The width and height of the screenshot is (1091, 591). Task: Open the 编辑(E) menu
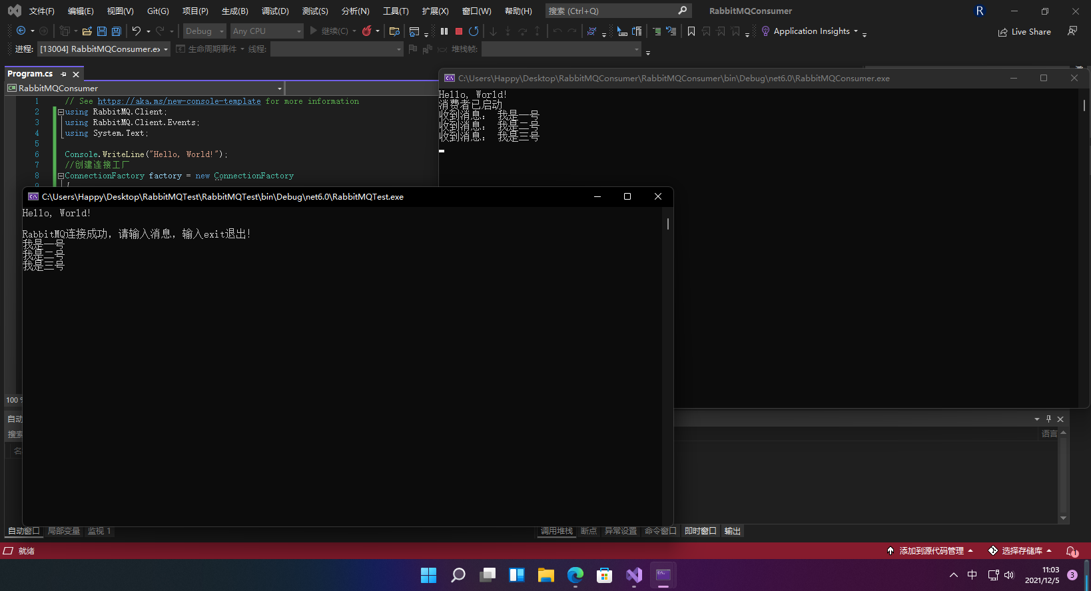[x=81, y=11]
